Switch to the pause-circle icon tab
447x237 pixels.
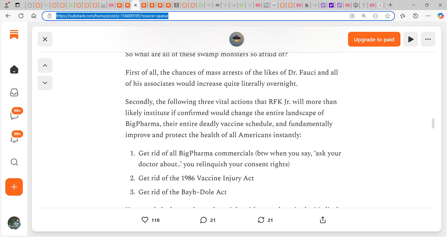coord(356,5)
